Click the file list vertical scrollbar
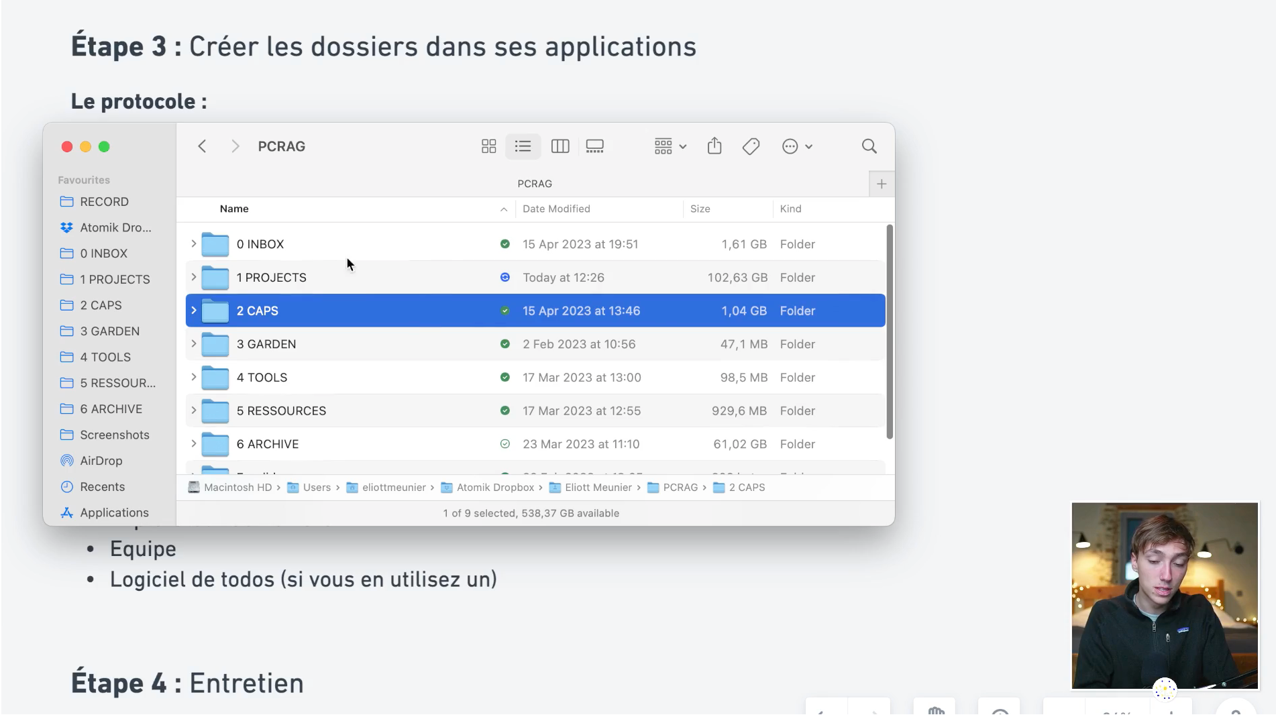 (x=889, y=332)
